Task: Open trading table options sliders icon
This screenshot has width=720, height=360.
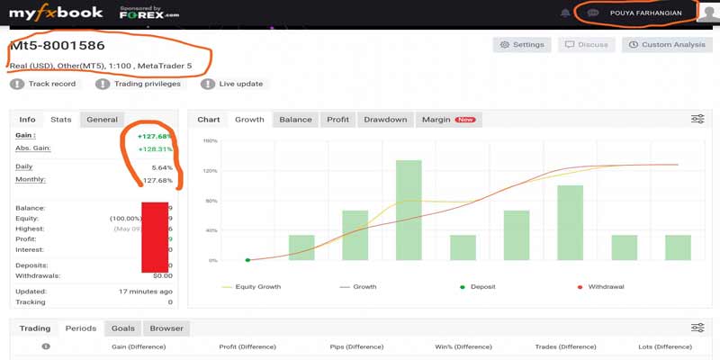Action: point(697,328)
